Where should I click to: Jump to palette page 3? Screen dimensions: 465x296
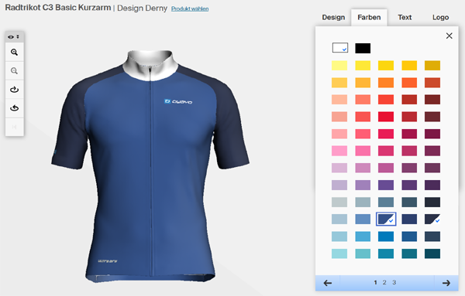click(394, 283)
